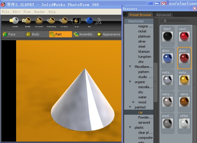Collapse the plastic directory node
The image size is (197, 143).
point(130,127)
